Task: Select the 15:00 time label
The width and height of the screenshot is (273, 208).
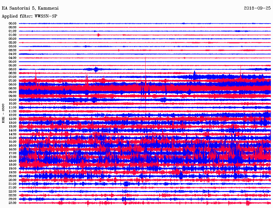Action: pyautogui.click(x=13, y=138)
